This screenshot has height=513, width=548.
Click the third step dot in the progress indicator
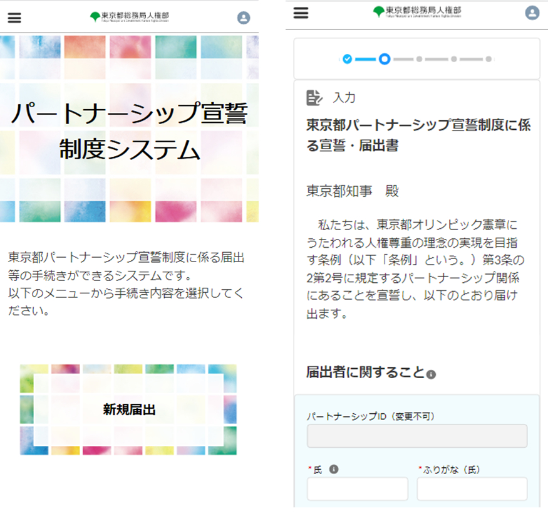(419, 60)
